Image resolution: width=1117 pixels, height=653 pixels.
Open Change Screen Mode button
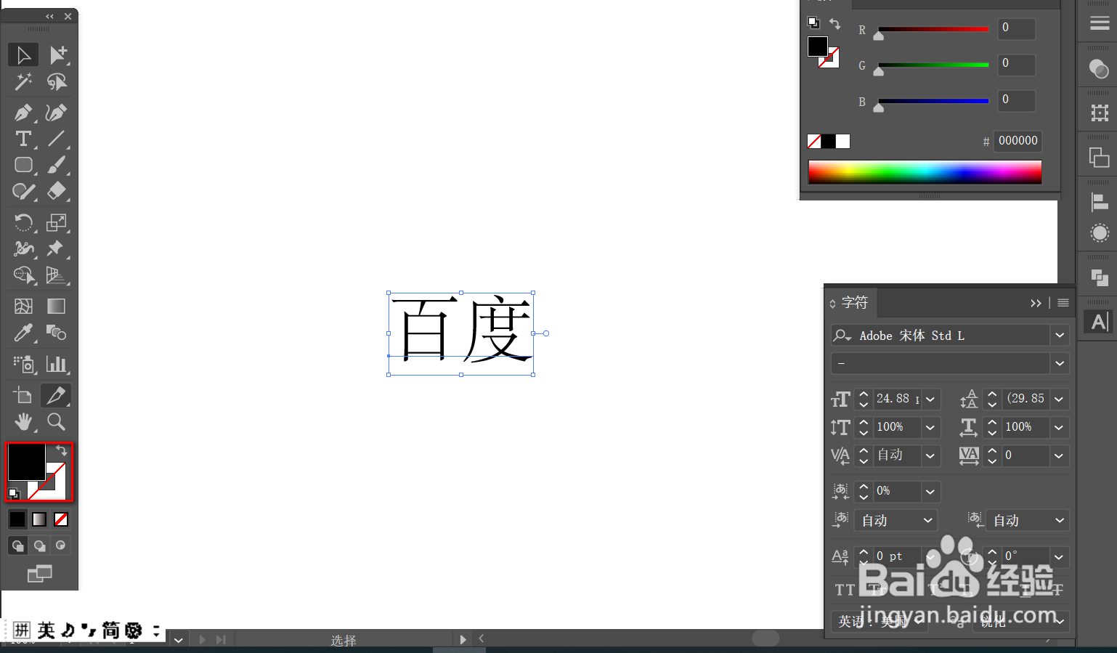[x=40, y=574]
